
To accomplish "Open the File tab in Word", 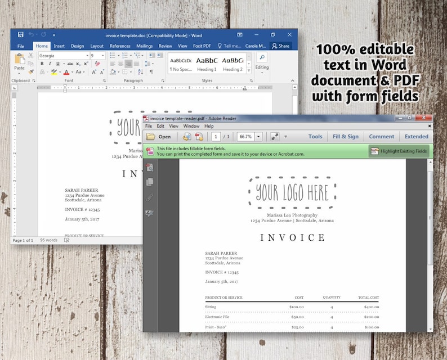I will tap(21, 46).
